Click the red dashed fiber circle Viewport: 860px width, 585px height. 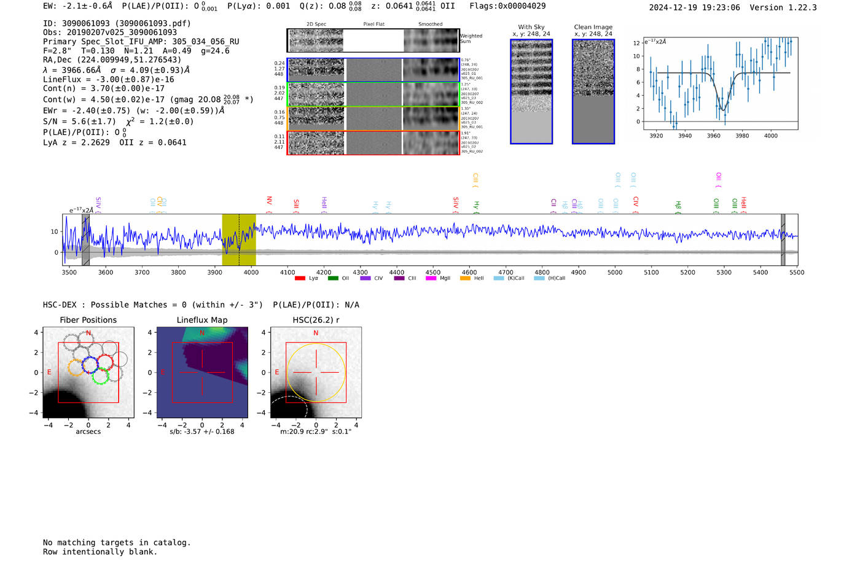point(105,363)
